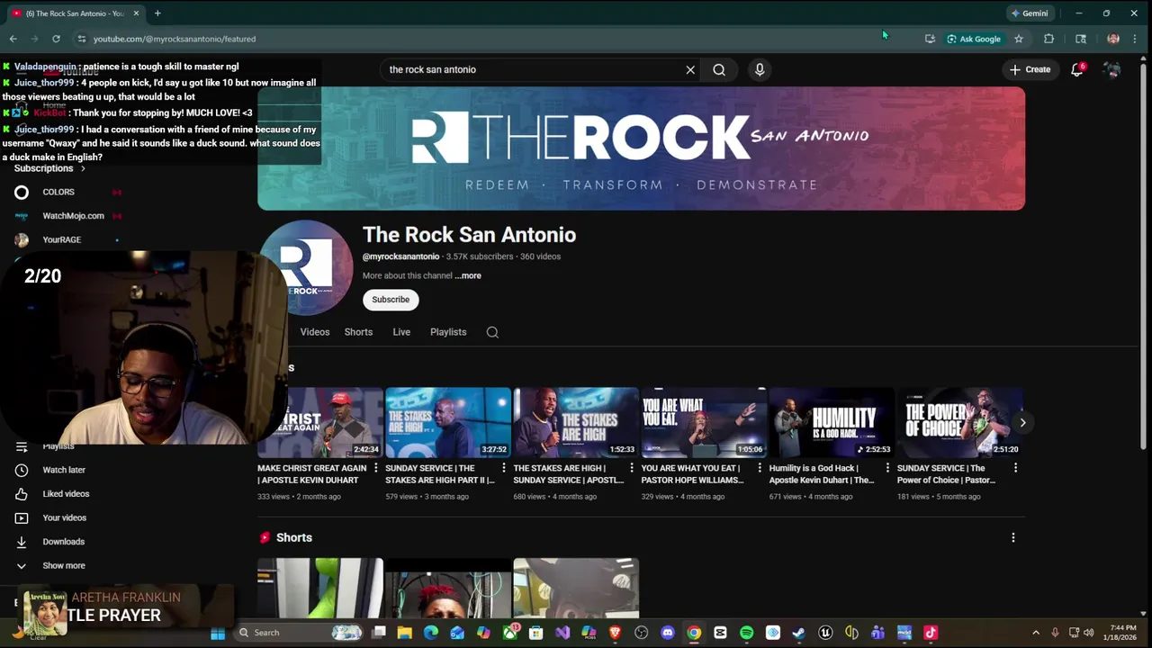Switch to the channel Shorts tab
The height and width of the screenshot is (648, 1152).
tap(358, 332)
